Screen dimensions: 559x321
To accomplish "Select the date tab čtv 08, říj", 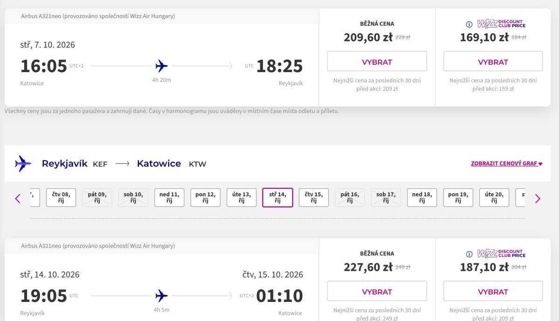I will pyautogui.click(x=61, y=198).
